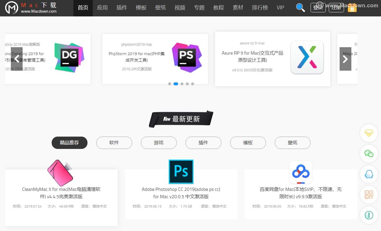Image resolution: width=381 pixels, height=231 pixels.
Task: Open the 模板 navigation menu item
Action: coord(141,8)
